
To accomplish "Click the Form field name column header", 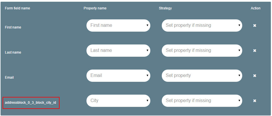I will click(17, 8).
